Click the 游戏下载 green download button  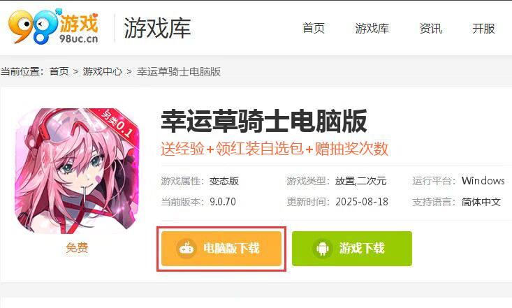352,249
